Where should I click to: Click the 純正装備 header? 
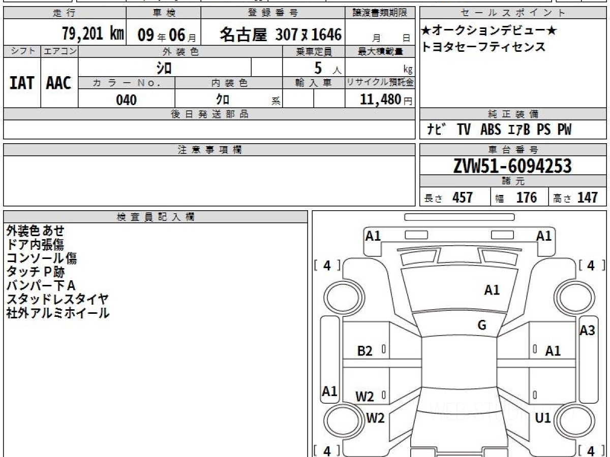point(513,114)
